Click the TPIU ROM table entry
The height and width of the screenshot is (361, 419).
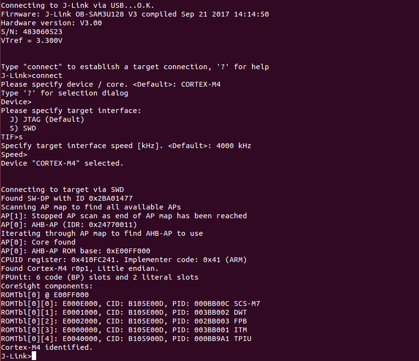pos(126,339)
